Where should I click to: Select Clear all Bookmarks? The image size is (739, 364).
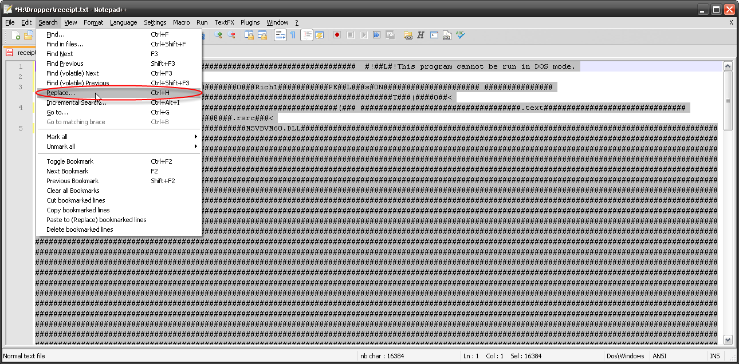pyautogui.click(x=119, y=191)
